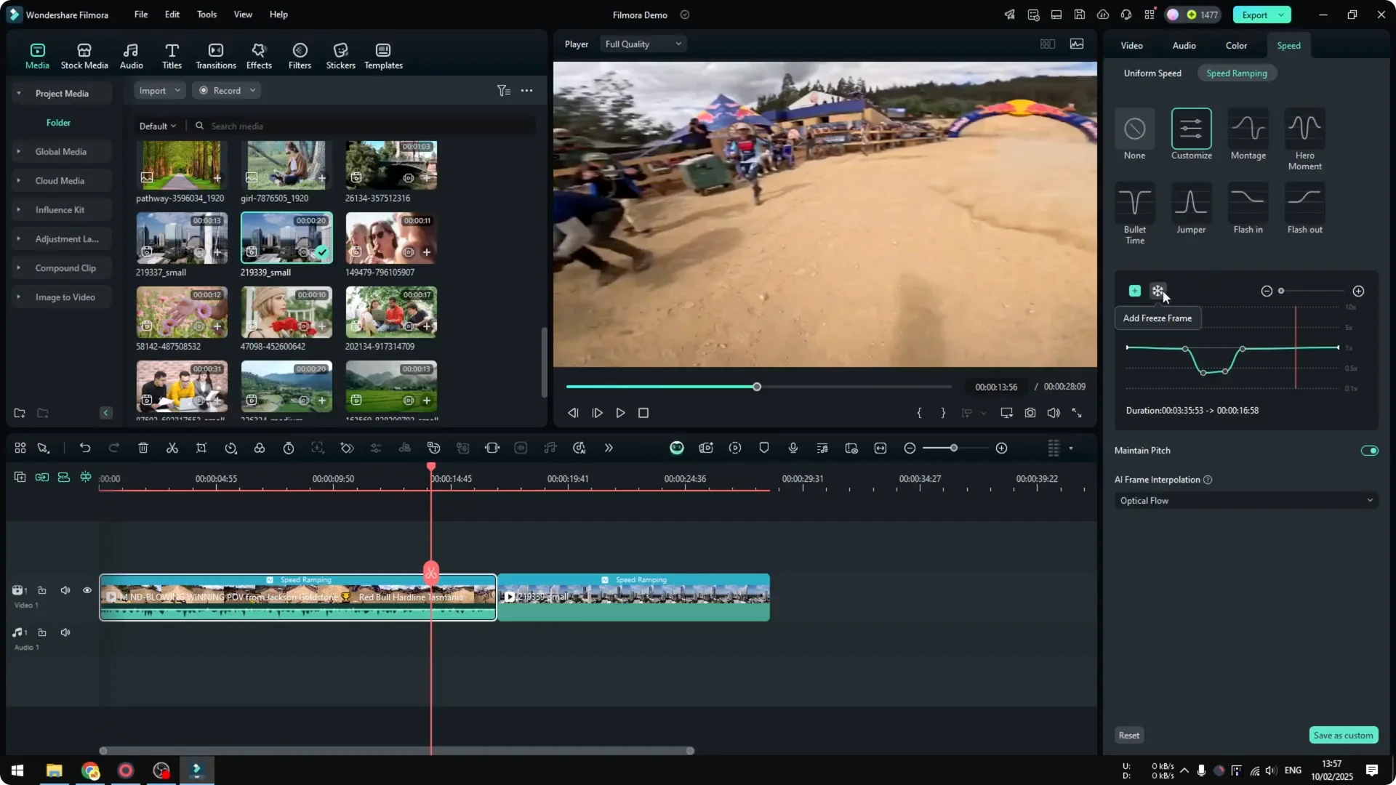Click the undo icon above the timeline
The height and width of the screenshot is (785, 1396).
[x=85, y=448]
